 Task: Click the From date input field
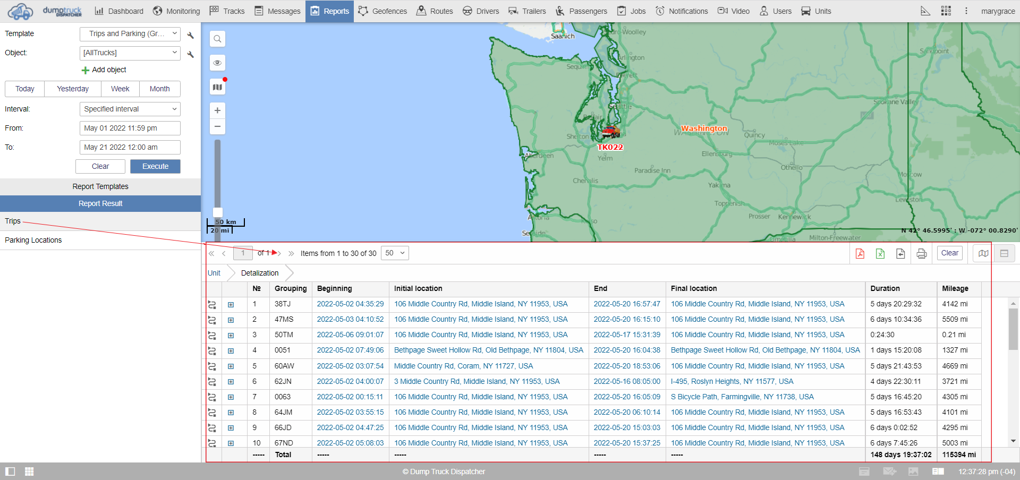point(130,128)
